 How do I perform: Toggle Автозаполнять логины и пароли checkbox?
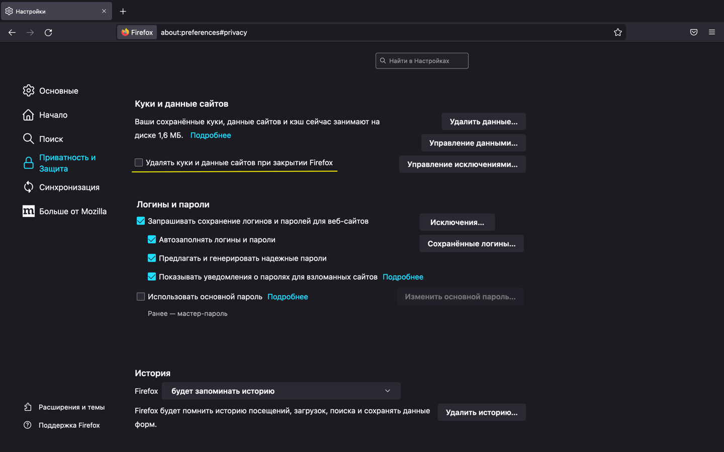click(x=152, y=240)
